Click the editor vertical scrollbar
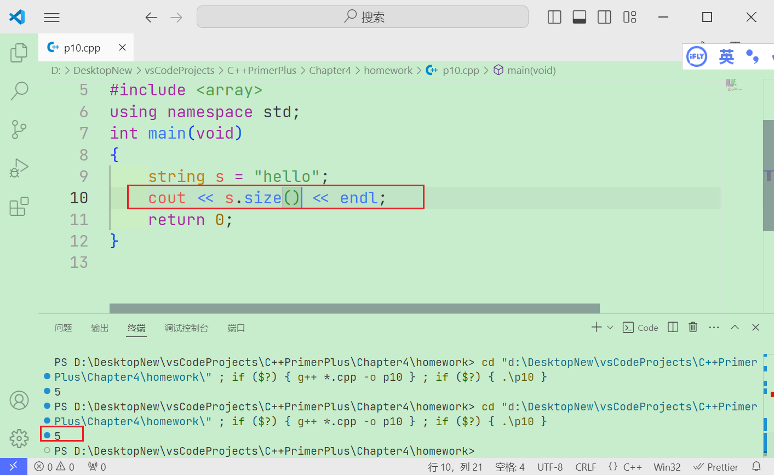This screenshot has height=475, width=774. click(x=769, y=175)
